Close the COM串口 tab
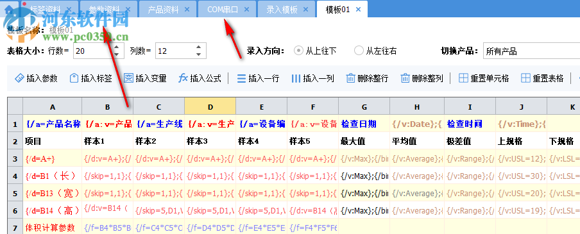 pyautogui.click(x=247, y=10)
